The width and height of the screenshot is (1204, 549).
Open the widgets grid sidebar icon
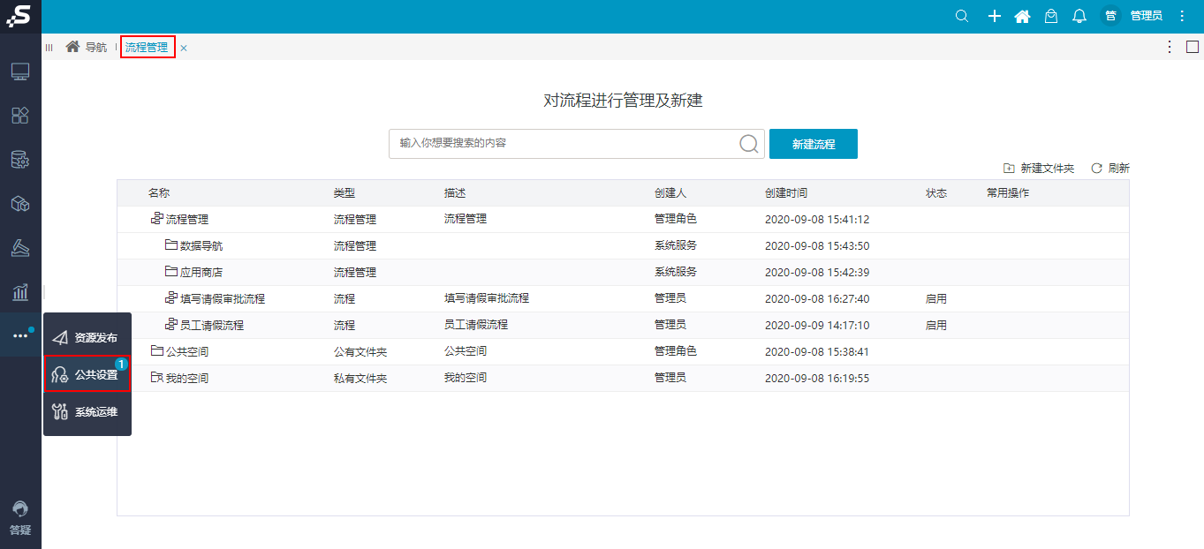point(20,116)
